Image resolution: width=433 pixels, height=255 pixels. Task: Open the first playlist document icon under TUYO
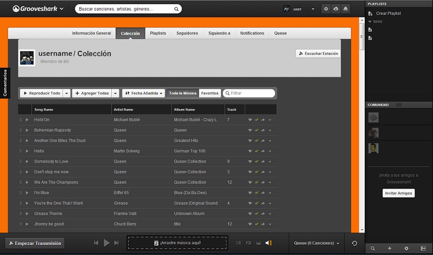tap(371, 30)
